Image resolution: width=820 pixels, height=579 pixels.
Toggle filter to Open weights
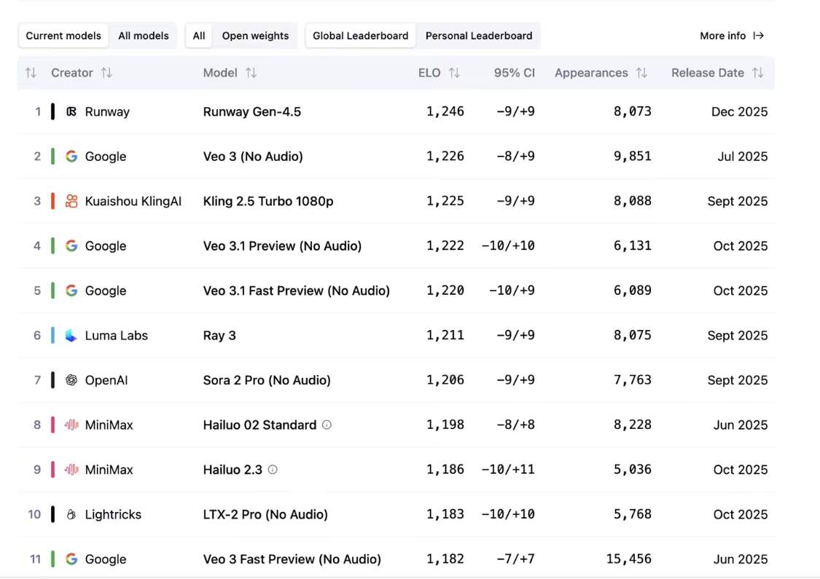tap(255, 36)
